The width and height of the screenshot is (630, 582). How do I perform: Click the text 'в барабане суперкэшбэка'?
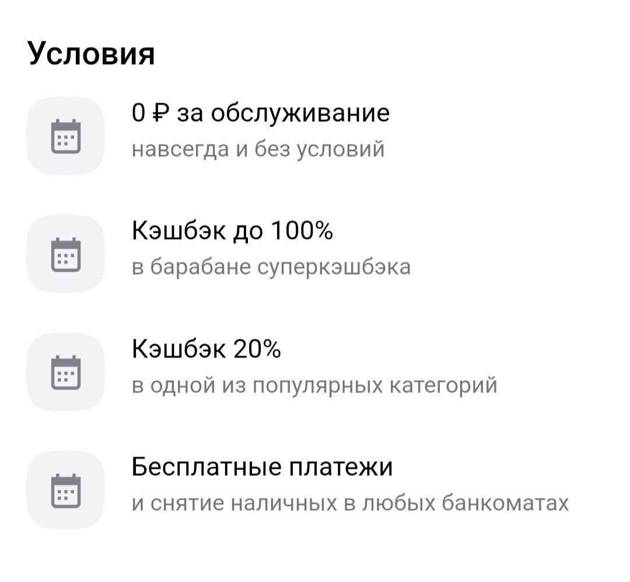click(271, 267)
